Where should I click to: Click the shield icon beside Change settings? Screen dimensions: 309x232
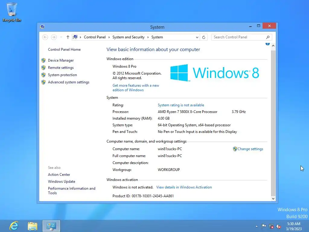(235, 149)
